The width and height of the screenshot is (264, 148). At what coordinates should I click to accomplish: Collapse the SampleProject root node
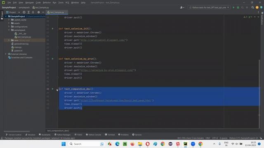point(6,16)
